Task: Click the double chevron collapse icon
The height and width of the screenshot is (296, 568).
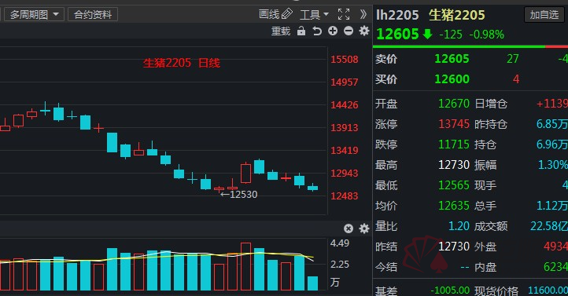Action: [x=363, y=14]
